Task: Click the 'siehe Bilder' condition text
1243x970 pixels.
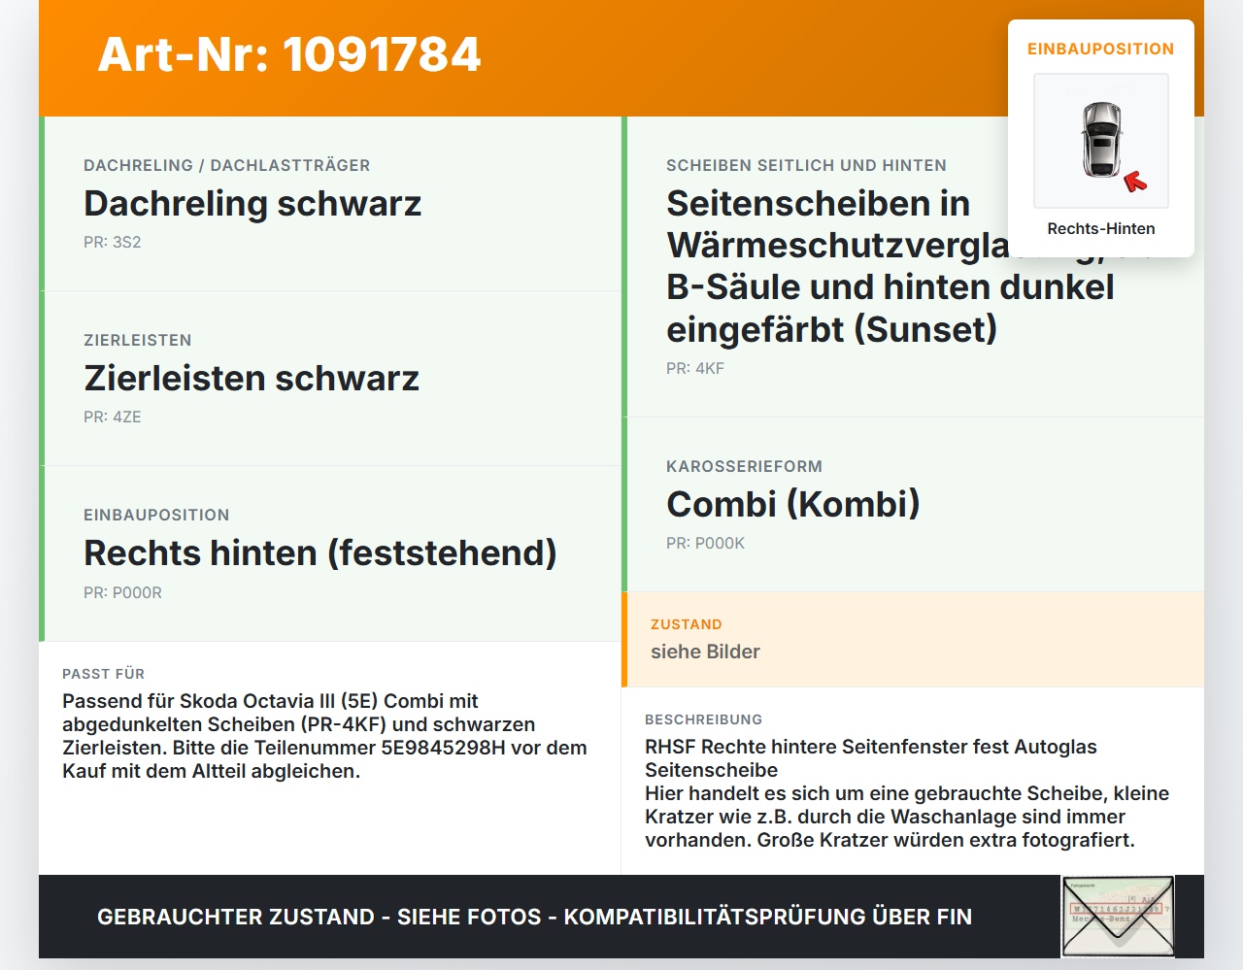Action: coord(705,652)
